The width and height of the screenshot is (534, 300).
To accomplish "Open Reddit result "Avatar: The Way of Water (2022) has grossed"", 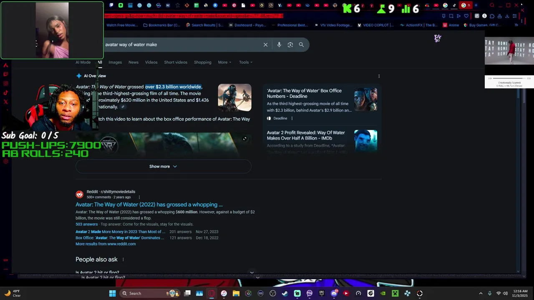I will [x=149, y=205].
